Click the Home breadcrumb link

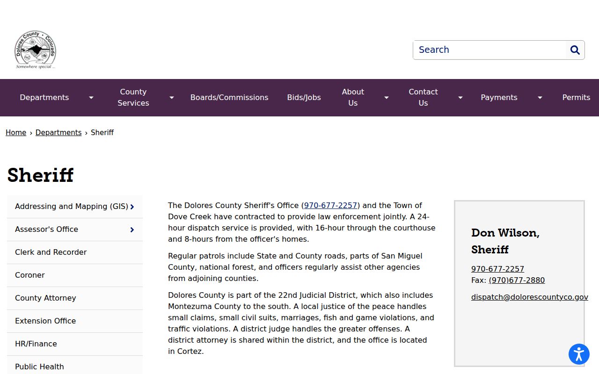(x=16, y=133)
